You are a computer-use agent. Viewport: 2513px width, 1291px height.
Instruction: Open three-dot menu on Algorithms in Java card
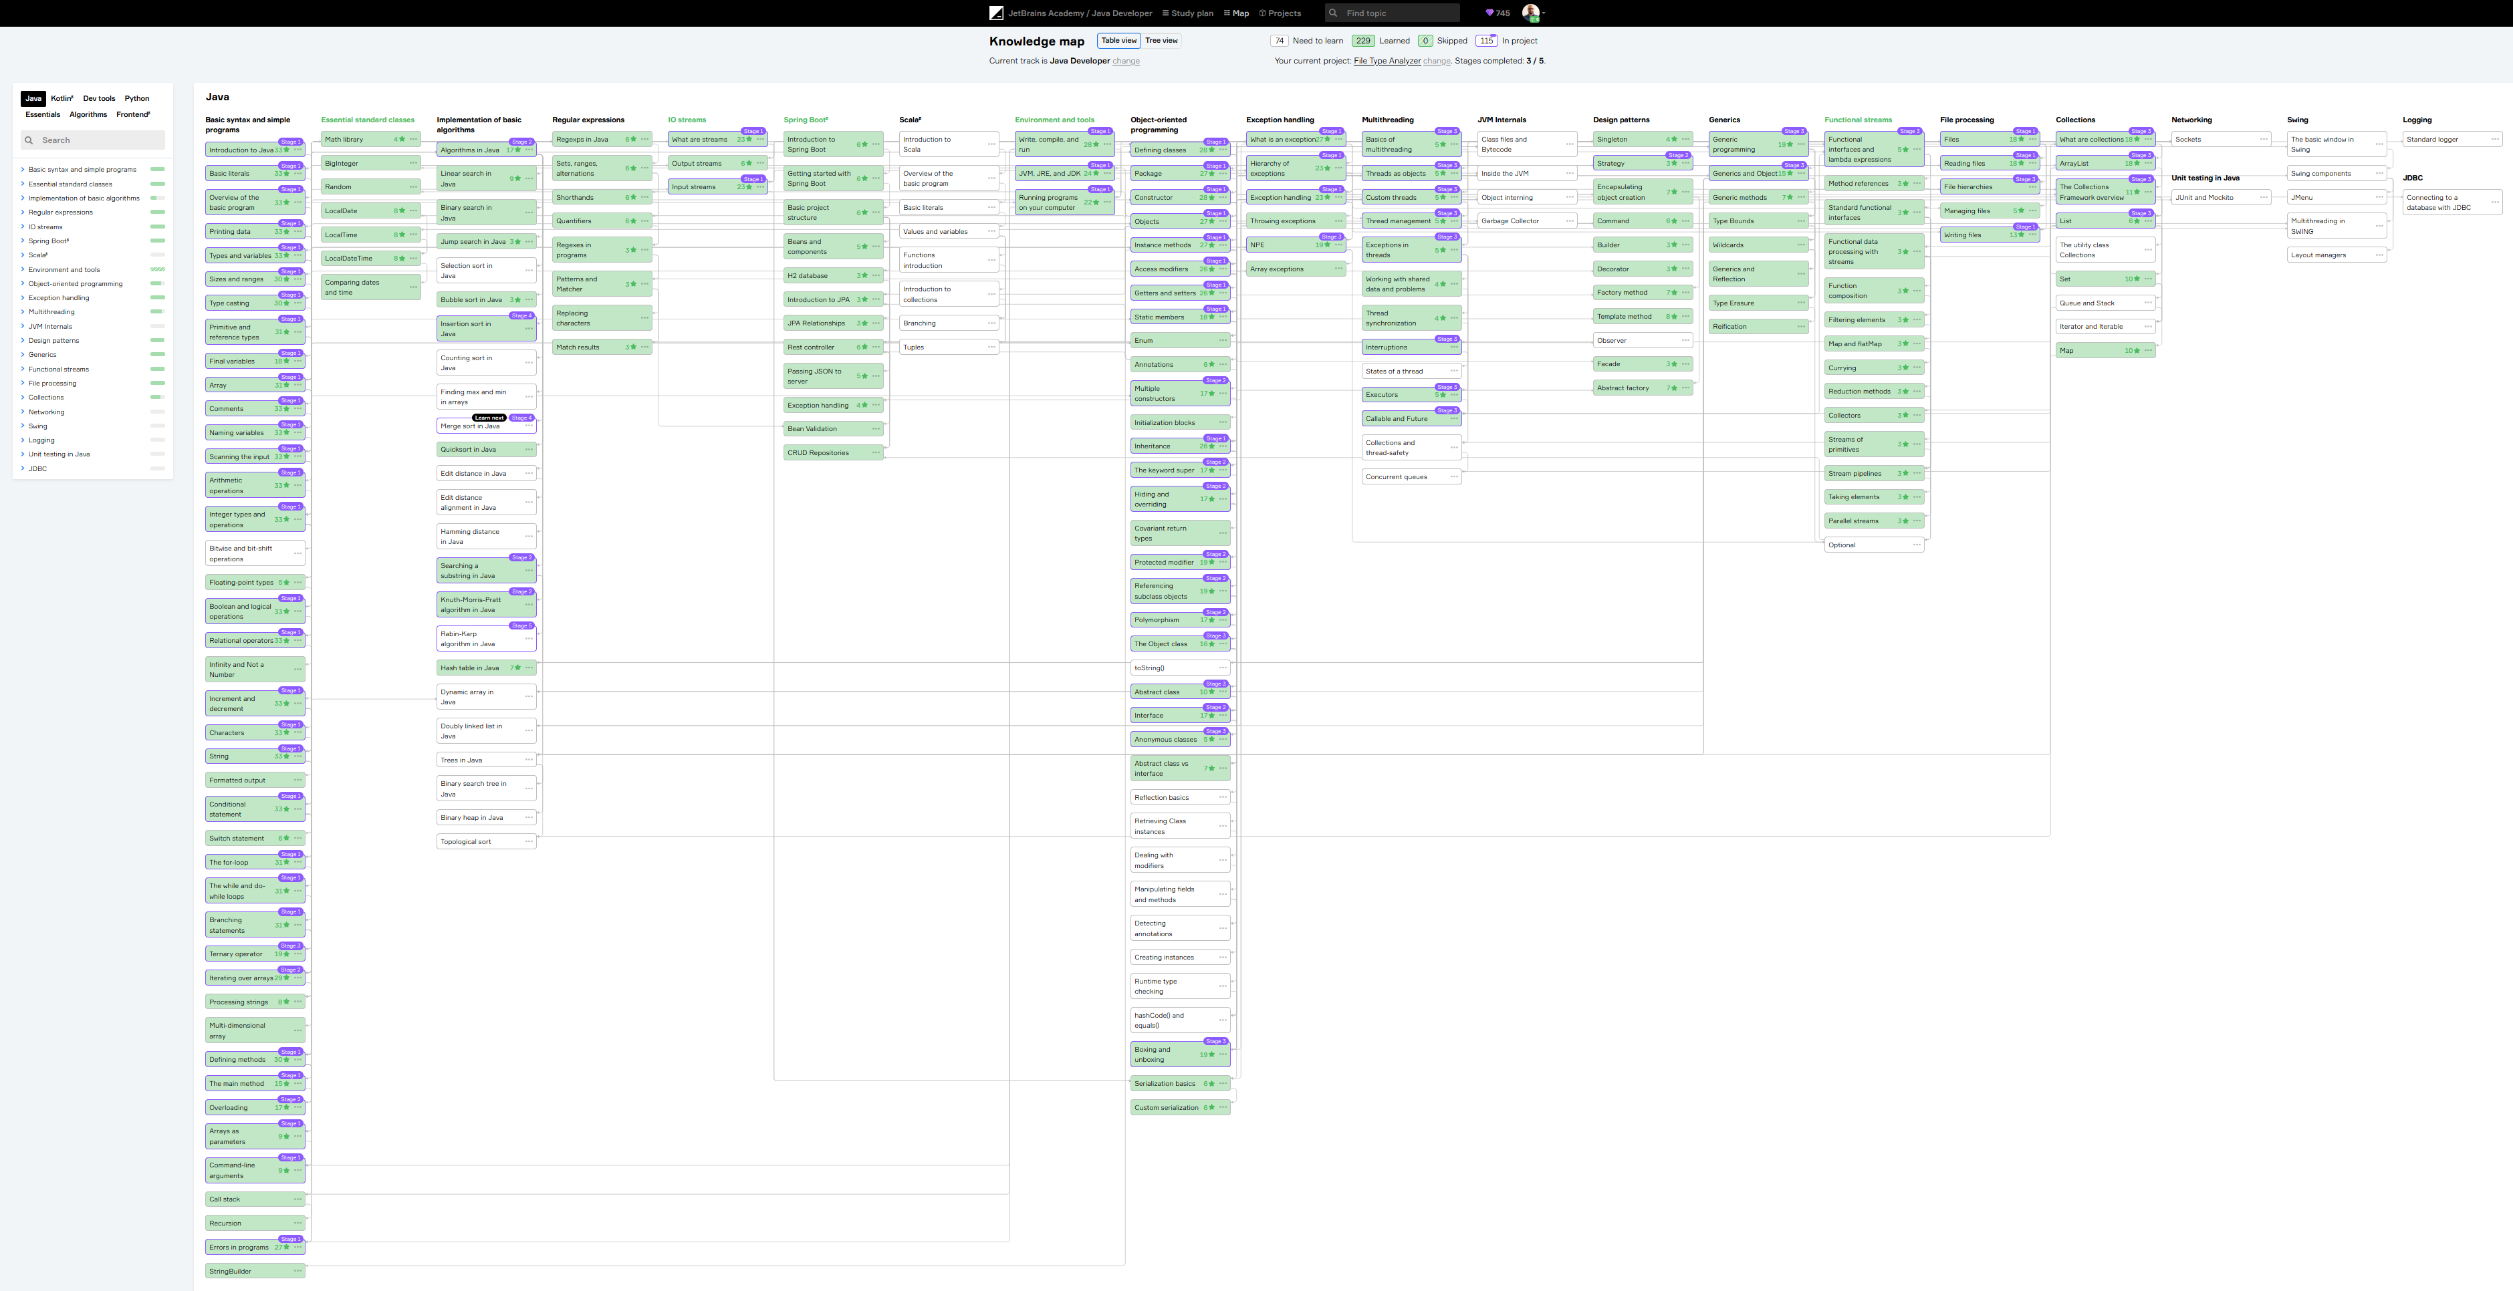[x=529, y=150]
